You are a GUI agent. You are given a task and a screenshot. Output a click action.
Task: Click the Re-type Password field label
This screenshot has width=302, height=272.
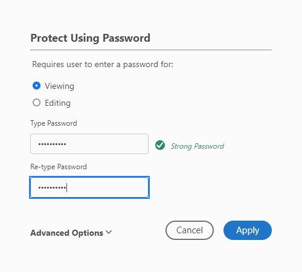point(59,167)
